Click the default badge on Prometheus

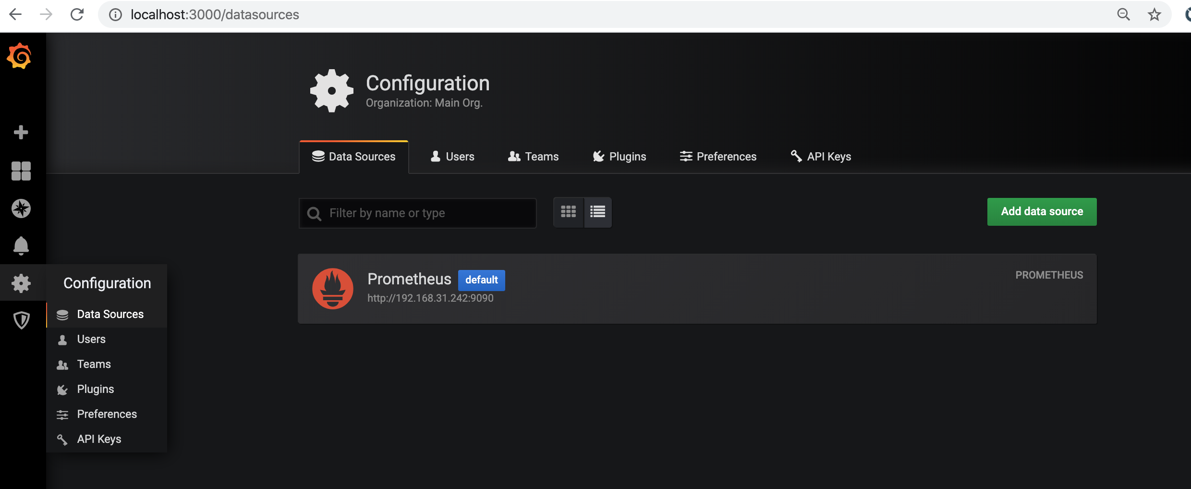[x=481, y=280]
